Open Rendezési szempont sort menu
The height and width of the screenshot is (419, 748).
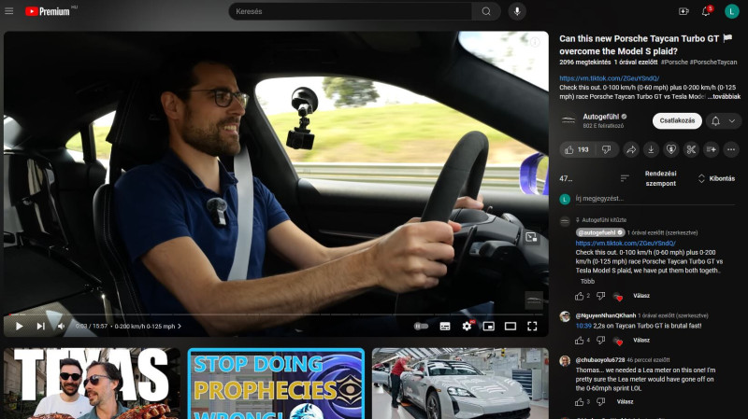click(648, 178)
